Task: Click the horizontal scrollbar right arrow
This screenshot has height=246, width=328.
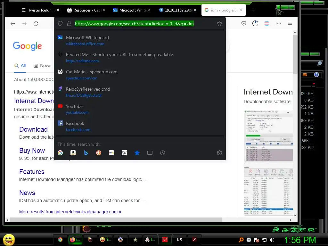Action: point(290,220)
